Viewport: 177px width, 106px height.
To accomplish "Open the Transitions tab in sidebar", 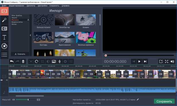I will click(x=4, y=29).
